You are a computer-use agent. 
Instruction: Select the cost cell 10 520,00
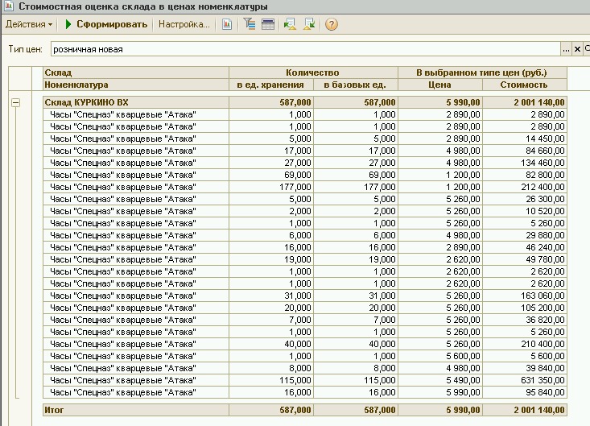[525, 211]
